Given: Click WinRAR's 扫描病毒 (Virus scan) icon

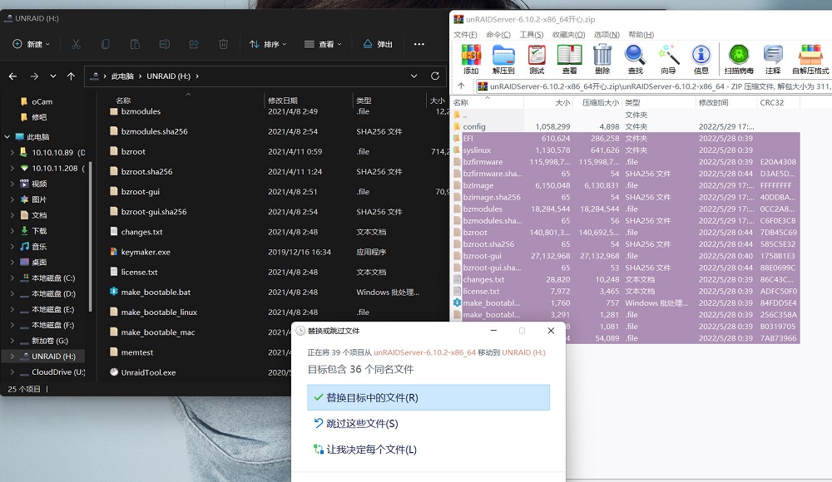Looking at the screenshot, I should (x=739, y=59).
